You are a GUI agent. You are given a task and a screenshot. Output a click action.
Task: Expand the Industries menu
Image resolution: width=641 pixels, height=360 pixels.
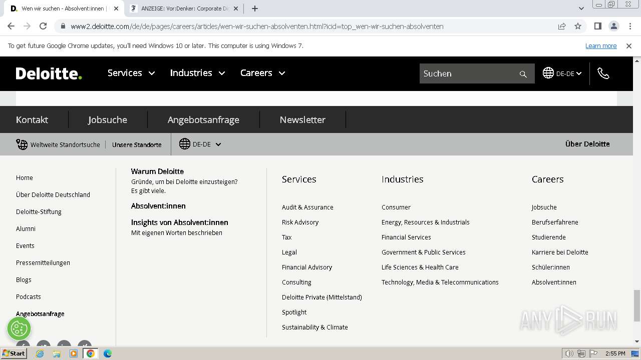198,73
